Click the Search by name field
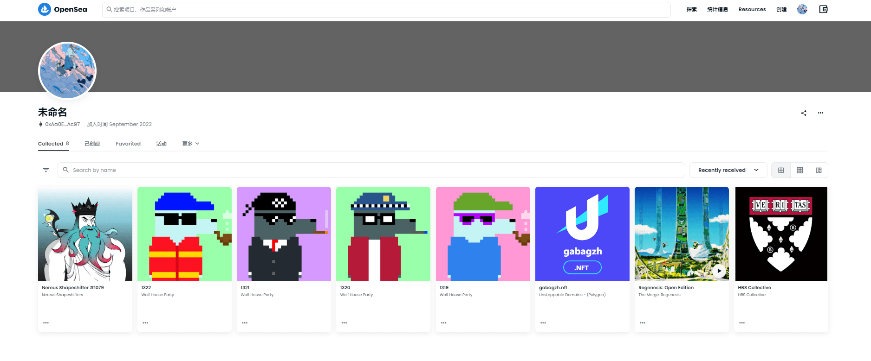871x361 pixels. (x=371, y=170)
